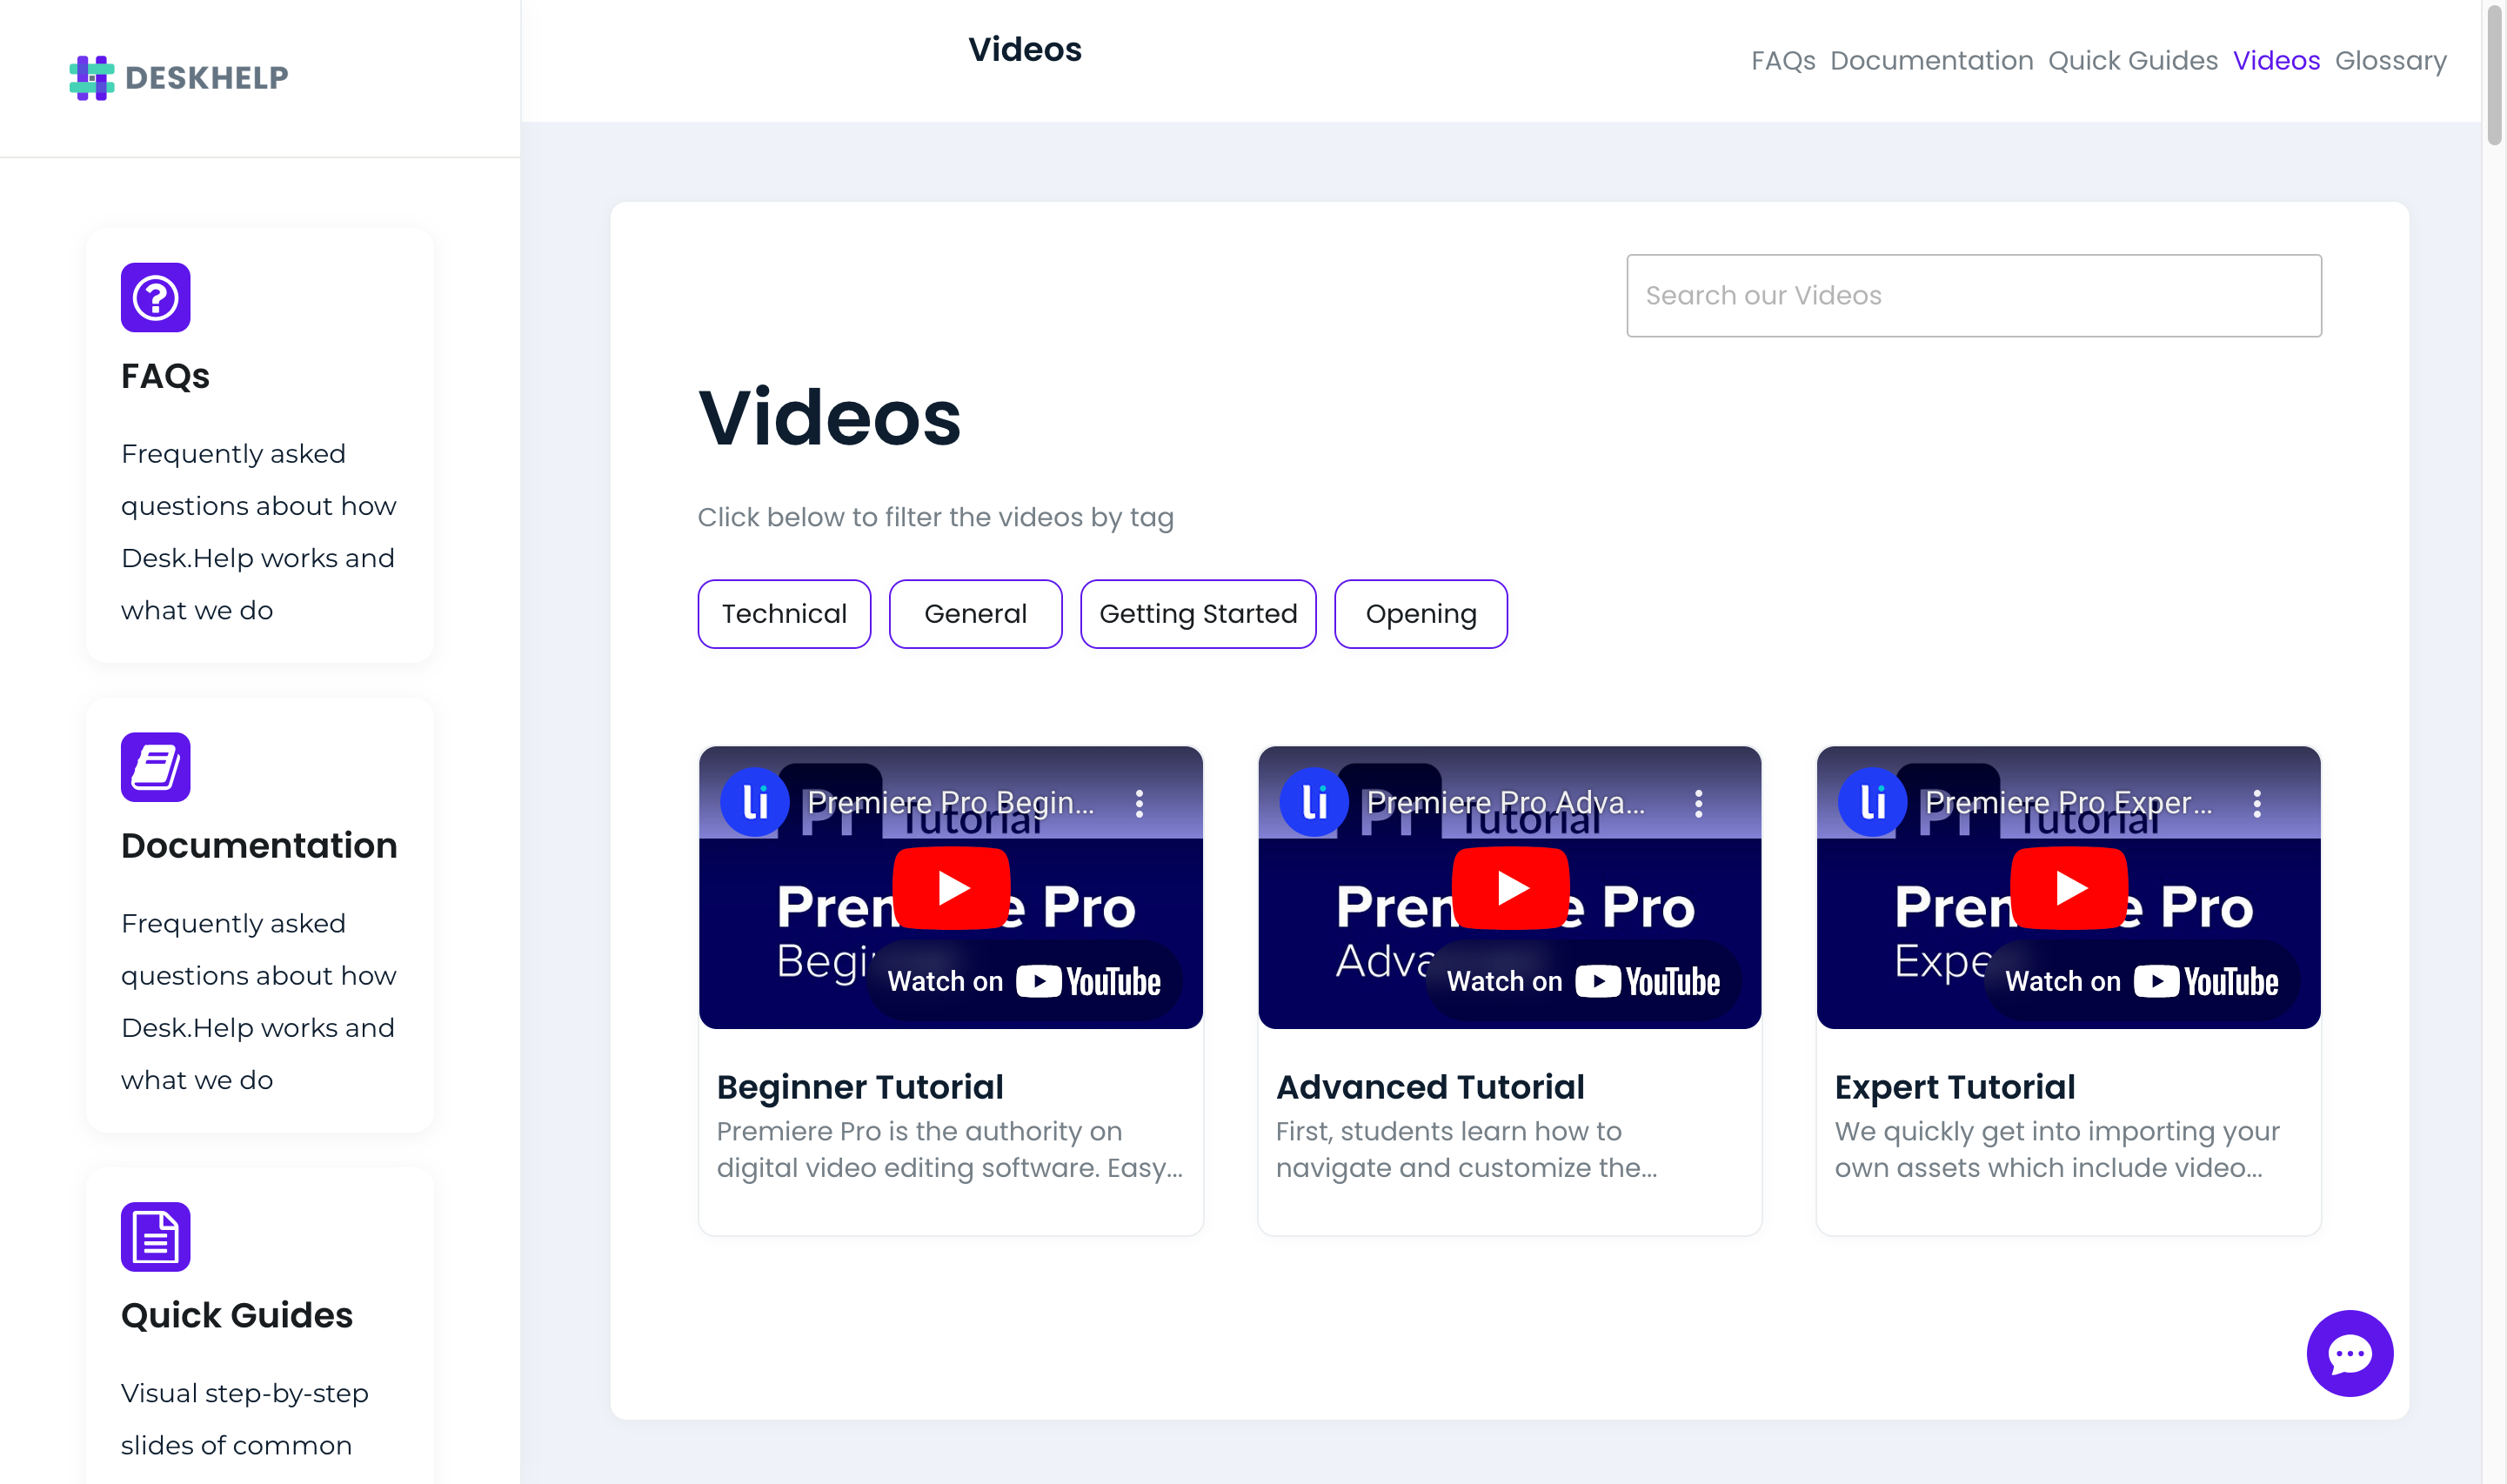Viewport: 2507px width, 1484px height.
Task: Click 'Click below to filter the videos' text
Action: tap(935, 518)
